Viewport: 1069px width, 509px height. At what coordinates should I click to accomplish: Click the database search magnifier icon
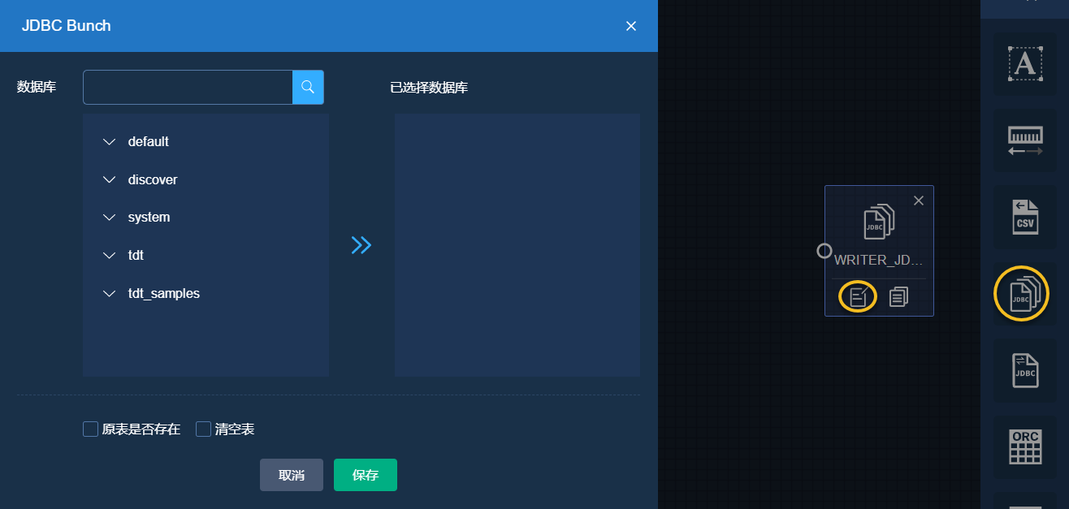[308, 87]
